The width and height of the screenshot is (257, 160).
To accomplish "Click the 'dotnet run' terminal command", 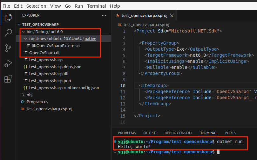I will click(230, 142).
